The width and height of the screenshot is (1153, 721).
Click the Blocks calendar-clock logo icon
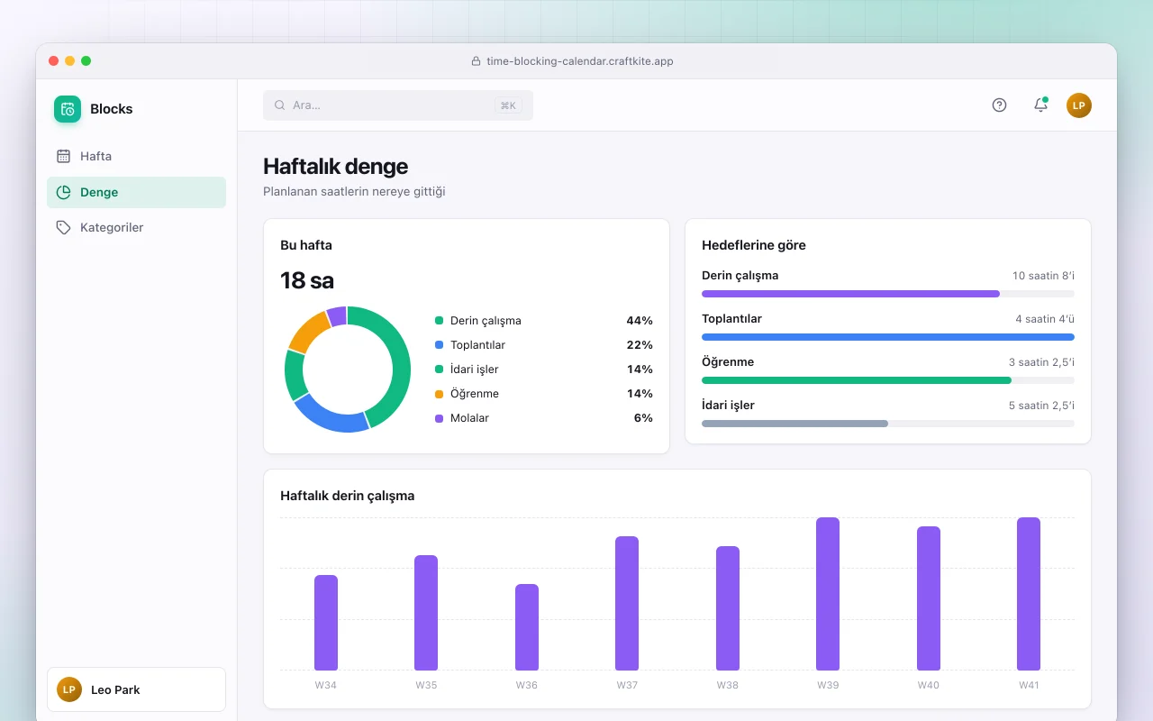click(x=68, y=109)
